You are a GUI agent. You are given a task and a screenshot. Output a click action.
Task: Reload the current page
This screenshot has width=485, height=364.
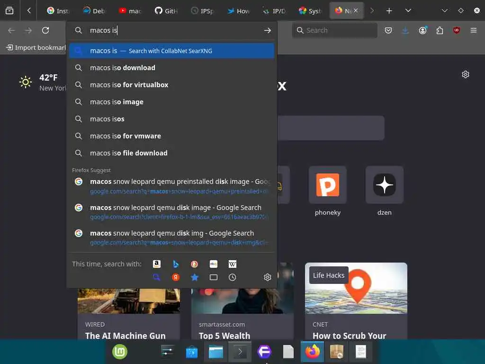tap(45, 30)
